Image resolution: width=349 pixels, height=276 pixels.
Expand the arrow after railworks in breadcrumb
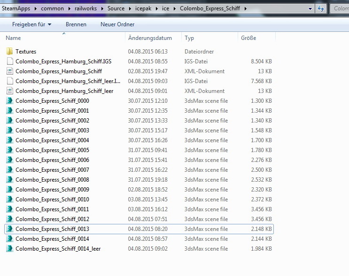coord(102,8)
